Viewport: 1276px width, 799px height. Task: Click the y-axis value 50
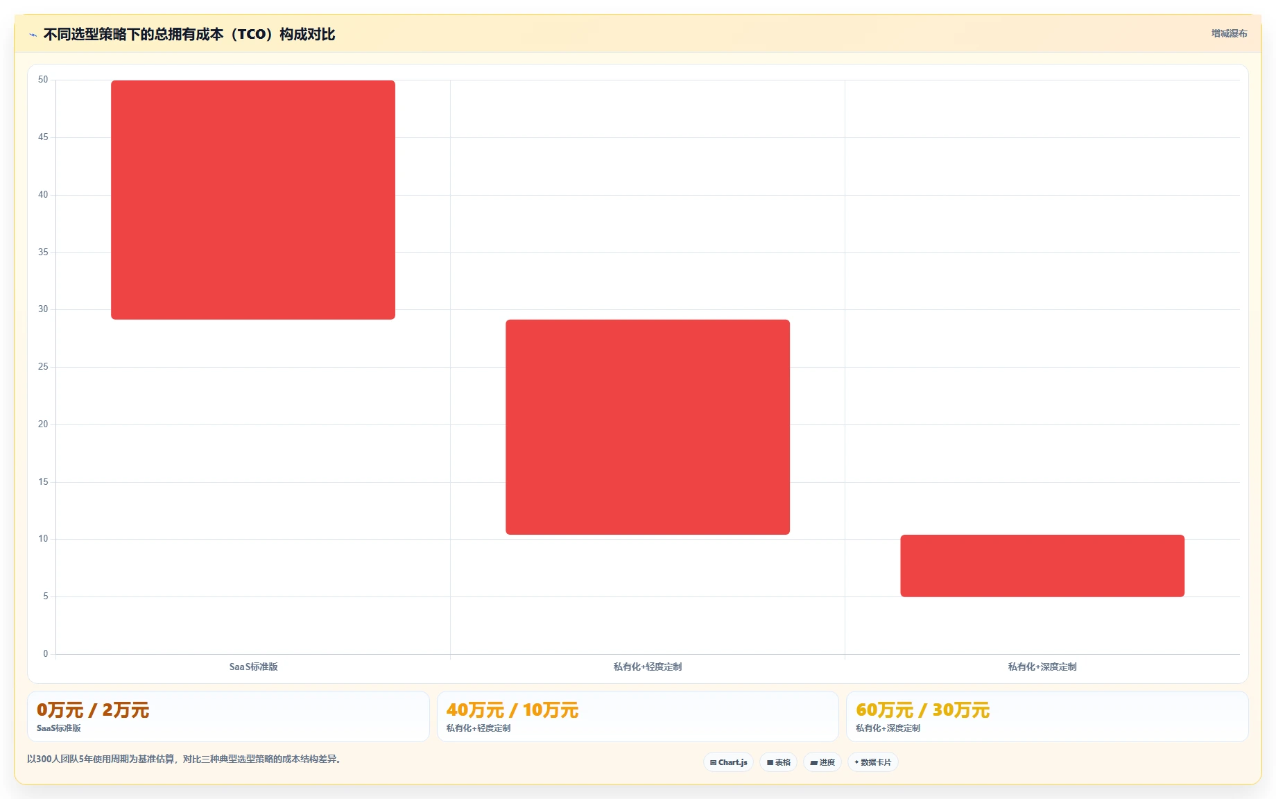tap(43, 80)
